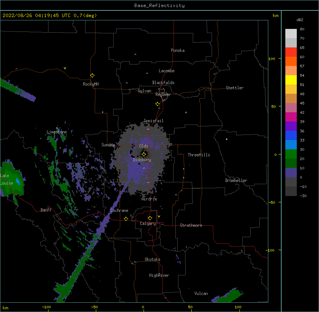Click the Sylvan label
The image size is (319, 312).
(144, 91)
